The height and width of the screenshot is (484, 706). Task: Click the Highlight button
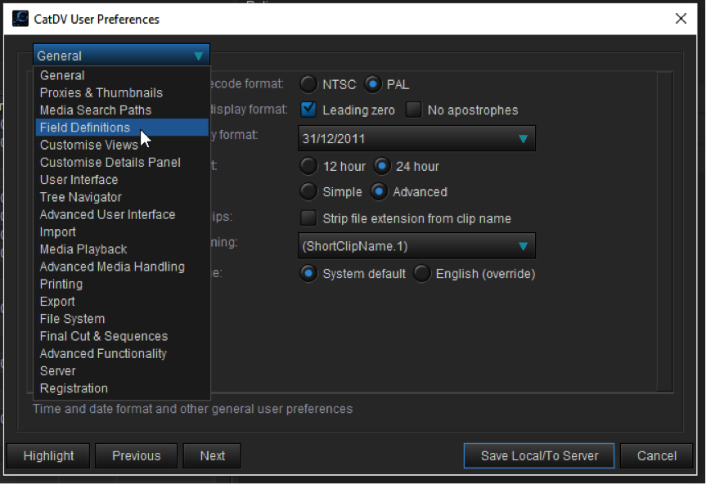tap(48, 455)
